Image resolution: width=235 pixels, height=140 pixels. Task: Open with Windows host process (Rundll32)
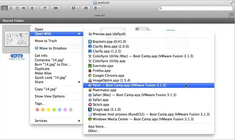point(149,114)
